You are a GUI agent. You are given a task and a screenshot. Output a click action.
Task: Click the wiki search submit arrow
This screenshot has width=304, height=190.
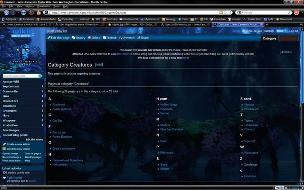(x=40, y=76)
